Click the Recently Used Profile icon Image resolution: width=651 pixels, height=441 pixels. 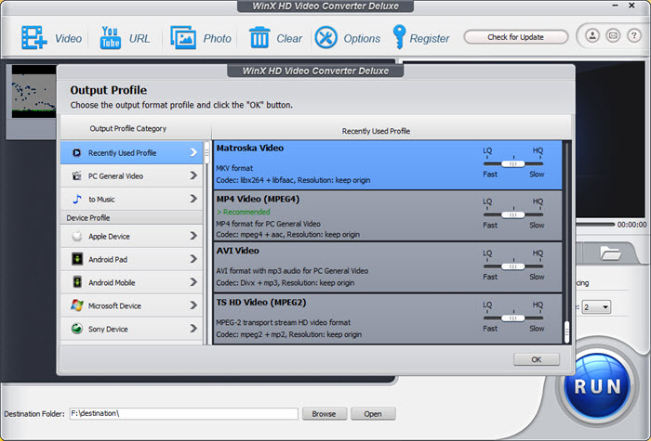click(x=76, y=153)
